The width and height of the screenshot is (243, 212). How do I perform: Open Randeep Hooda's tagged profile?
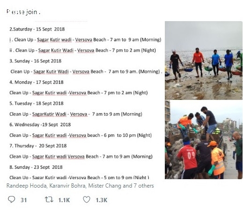click(x=27, y=186)
